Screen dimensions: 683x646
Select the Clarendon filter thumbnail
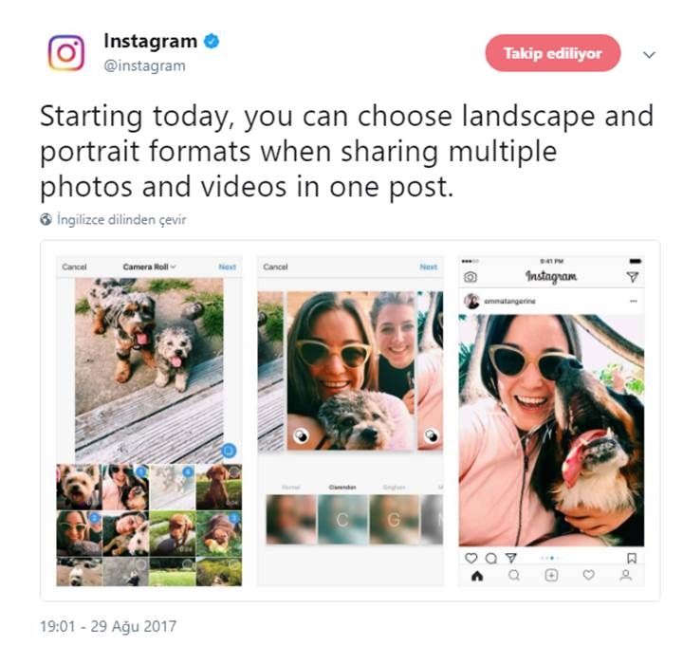(342, 519)
